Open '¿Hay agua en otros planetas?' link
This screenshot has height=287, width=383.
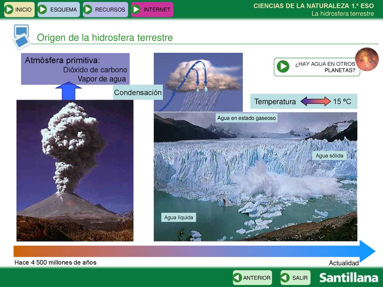coord(317,67)
